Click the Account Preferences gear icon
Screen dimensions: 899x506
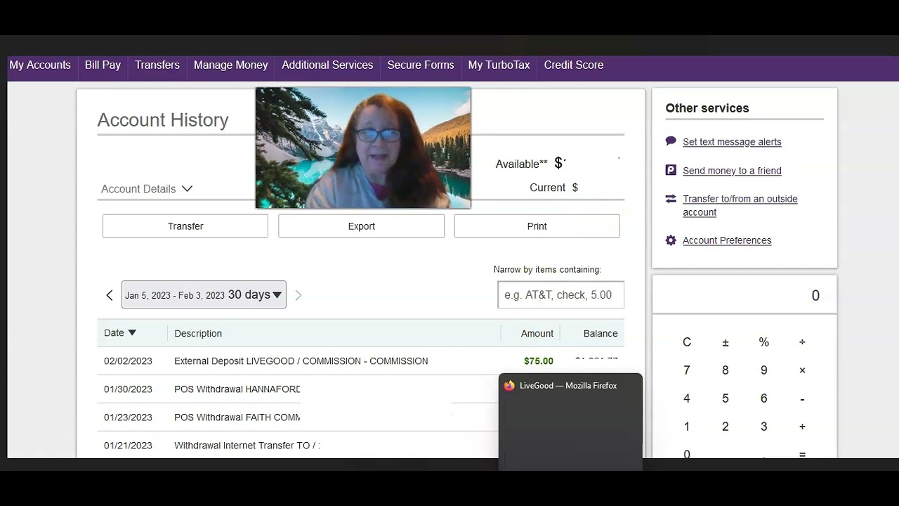(x=671, y=240)
